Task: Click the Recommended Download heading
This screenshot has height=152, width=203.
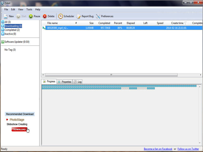Action: 20,114
